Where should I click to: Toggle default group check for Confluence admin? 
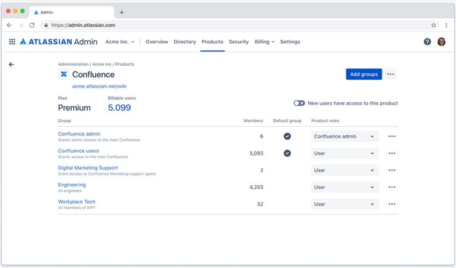point(287,136)
